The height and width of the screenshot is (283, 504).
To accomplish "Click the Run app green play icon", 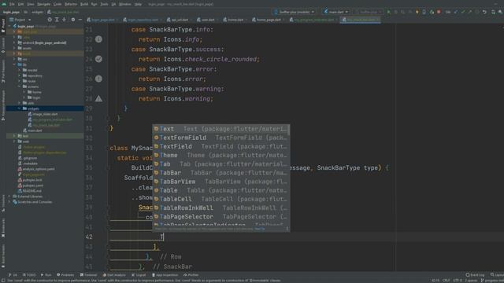I will (x=388, y=12).
